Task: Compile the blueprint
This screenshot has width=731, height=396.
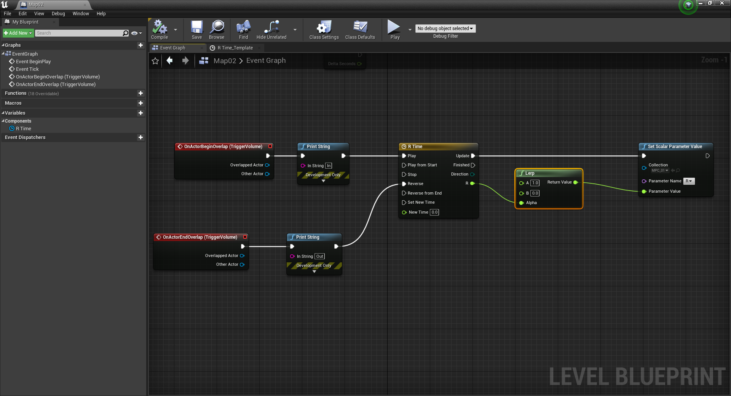Action: point(159,30)
